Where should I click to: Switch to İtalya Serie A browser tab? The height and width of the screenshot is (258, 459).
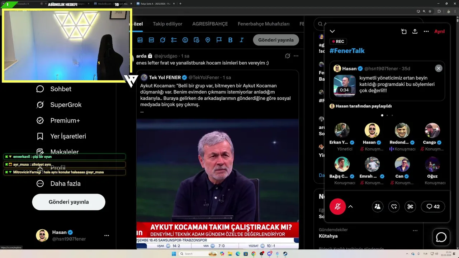click(x=156, y=4)
